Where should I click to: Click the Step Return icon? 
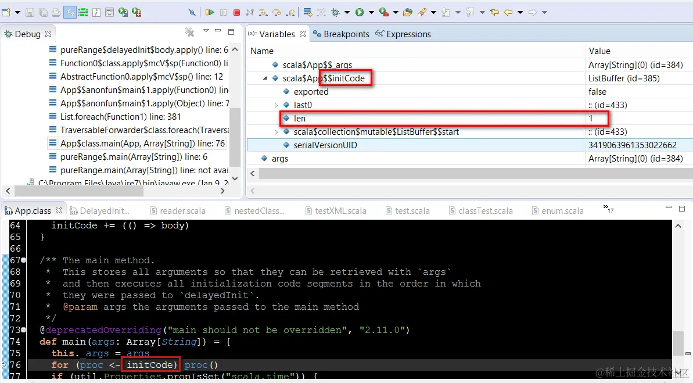tap(290, 12)
